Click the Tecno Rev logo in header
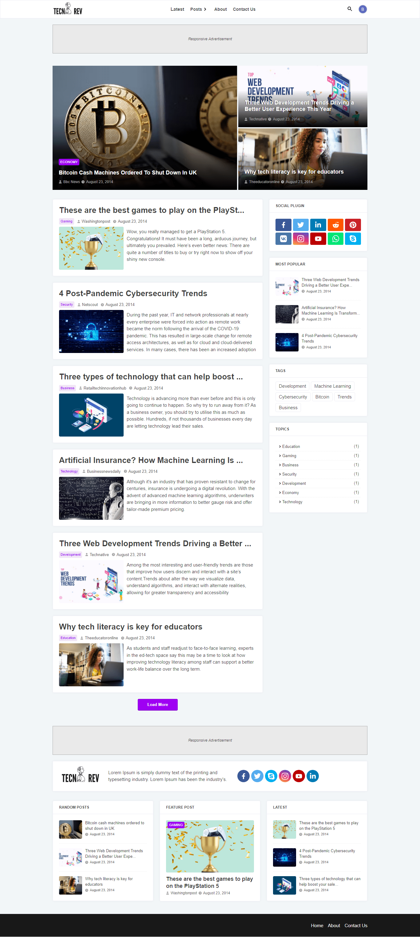This screenshot has width=420, height=937. (x=68, y=9)
